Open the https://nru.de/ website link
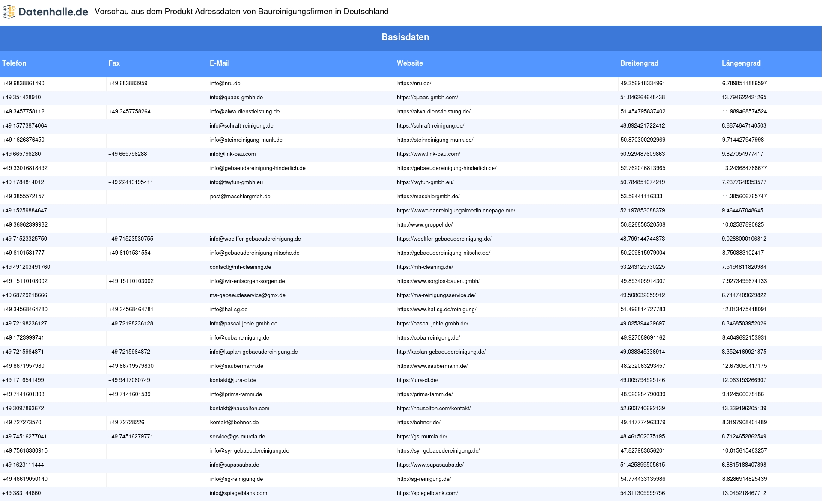 (414, 83)
